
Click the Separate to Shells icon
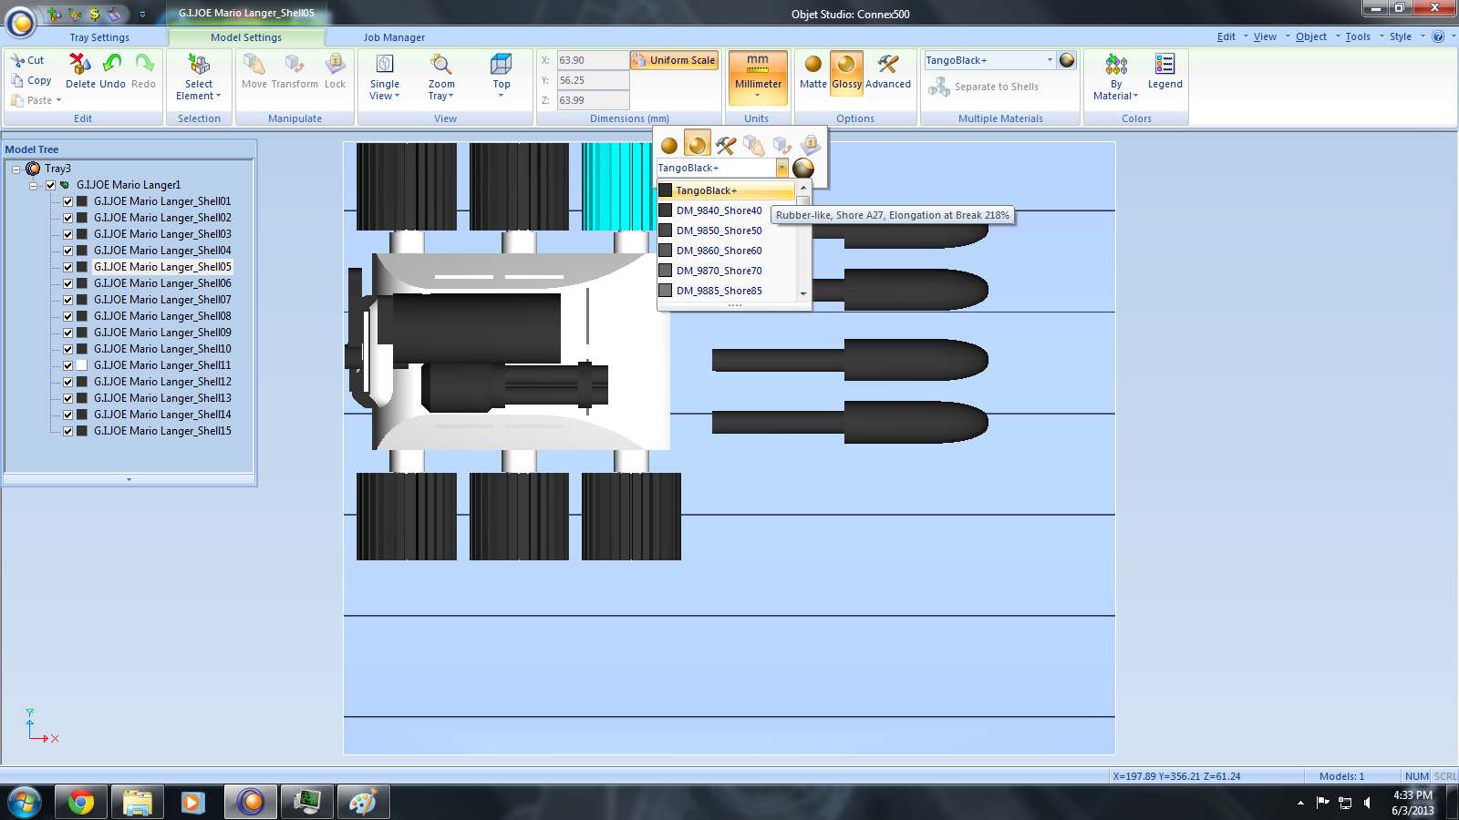coord(939,87)
